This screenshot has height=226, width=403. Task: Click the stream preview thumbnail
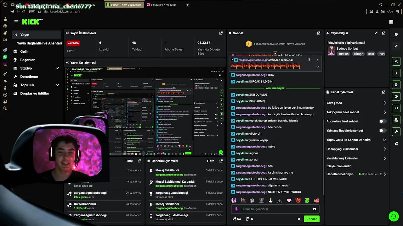coord(145,111)
